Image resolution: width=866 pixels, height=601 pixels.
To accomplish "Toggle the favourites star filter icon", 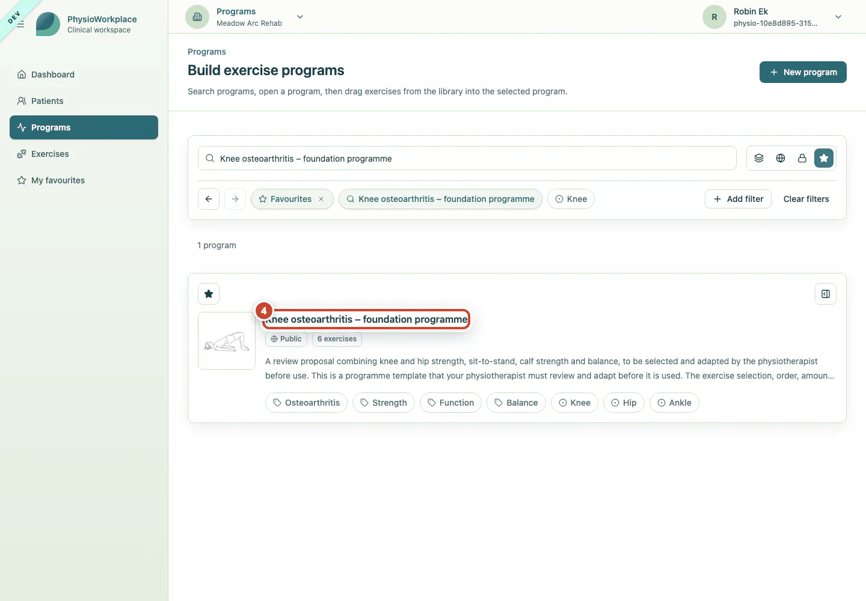I will [824, 158].
